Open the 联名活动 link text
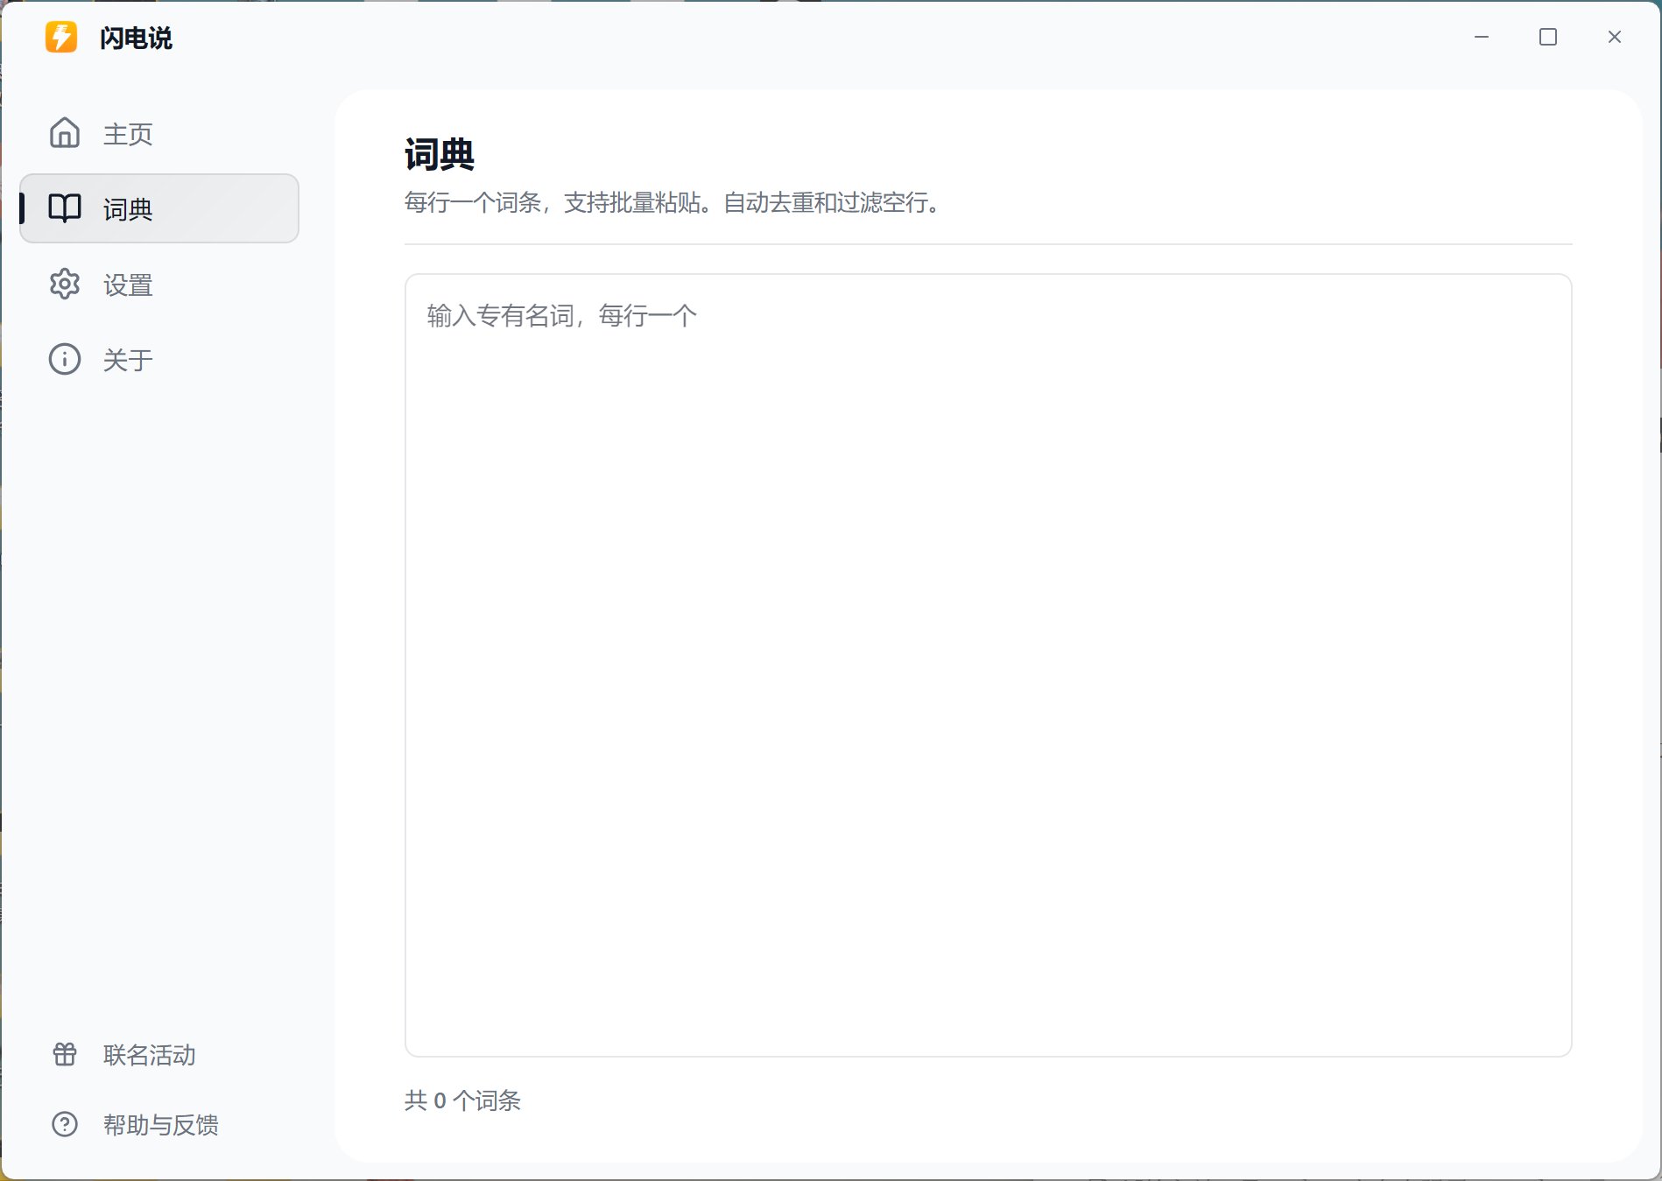The height and width of the screenshot is (1181, 1662). point(149,1055)
